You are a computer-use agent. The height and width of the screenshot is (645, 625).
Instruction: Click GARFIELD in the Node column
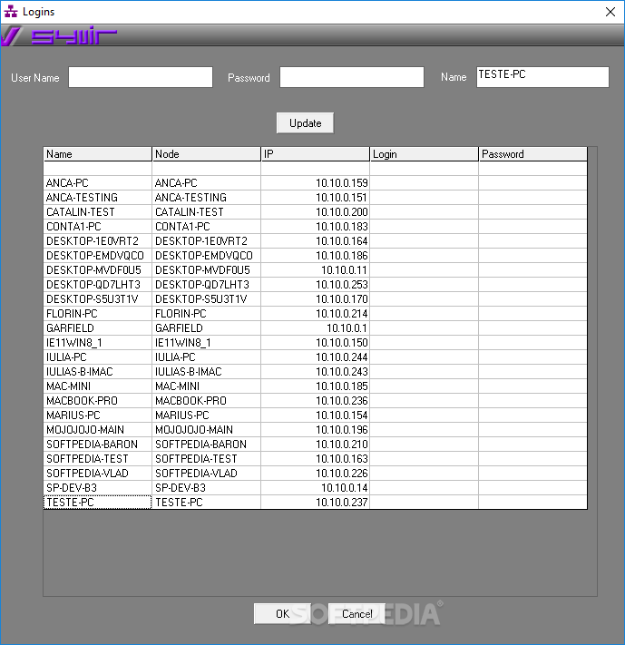(x=207, y=328)
